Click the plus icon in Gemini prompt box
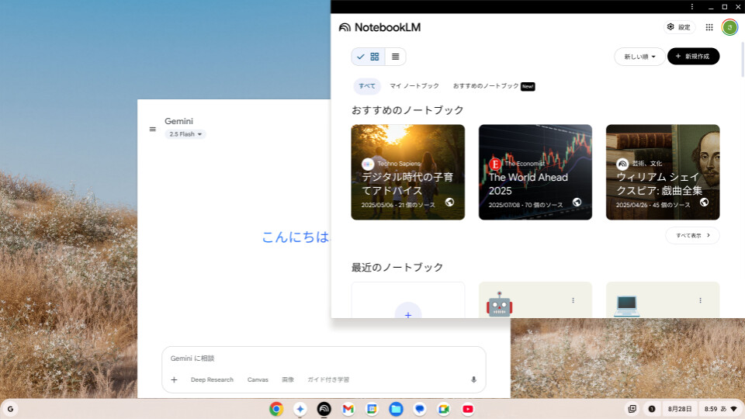The image size is (745, 419). pyautogui.click(x=174, y=379)
